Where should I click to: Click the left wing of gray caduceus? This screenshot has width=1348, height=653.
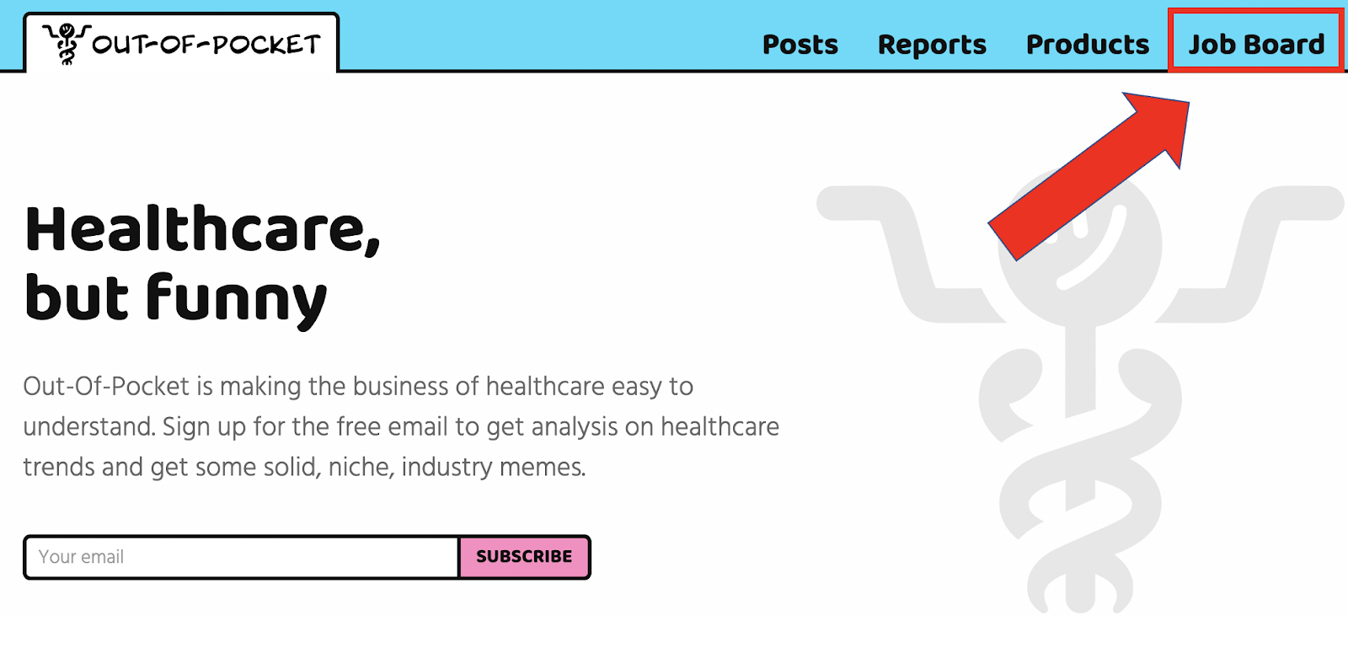click(x=901, y=253)
